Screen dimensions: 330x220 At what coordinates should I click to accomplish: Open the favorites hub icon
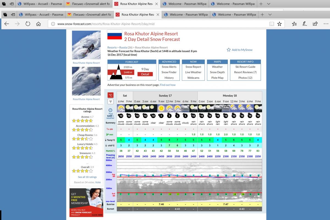294,24
